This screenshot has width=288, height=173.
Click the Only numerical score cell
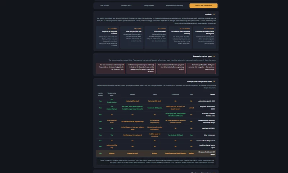(112, 121)
